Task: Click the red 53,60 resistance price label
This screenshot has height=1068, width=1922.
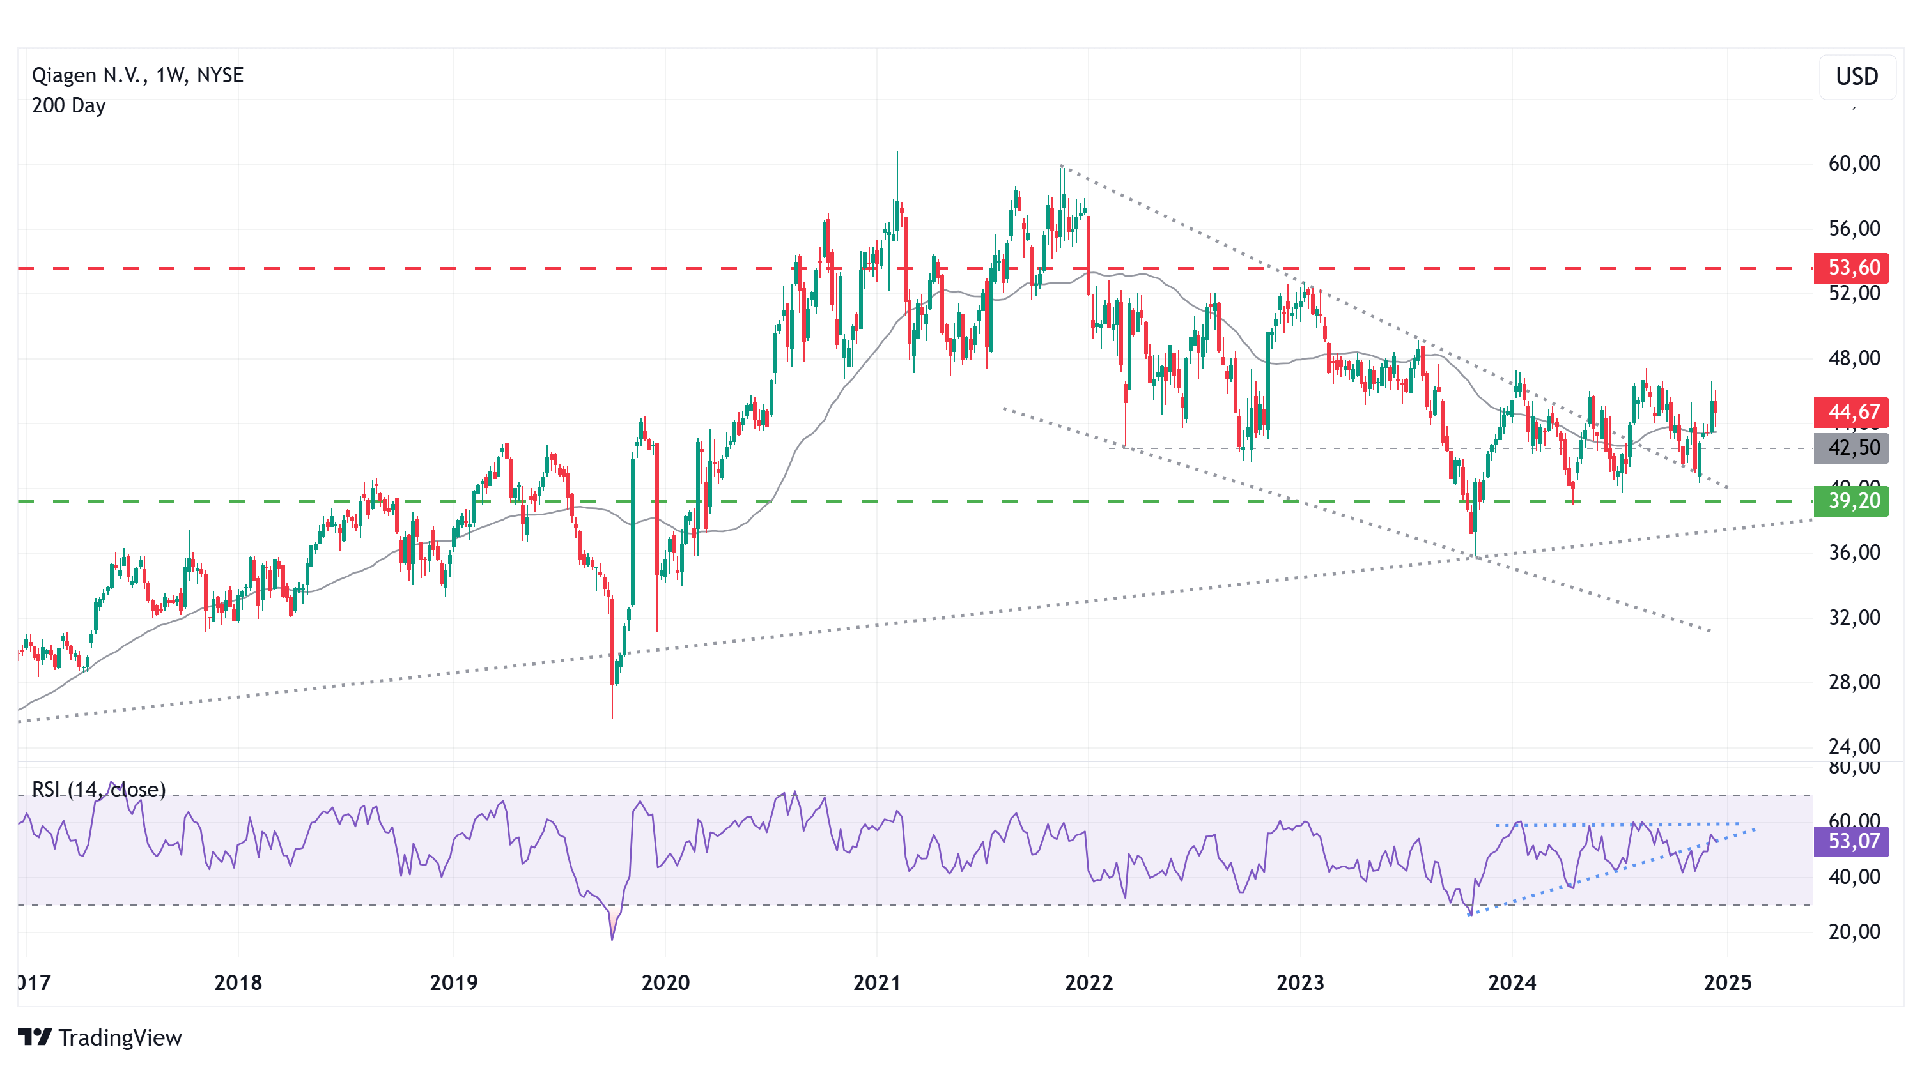Action: [x=1851, y=268]
